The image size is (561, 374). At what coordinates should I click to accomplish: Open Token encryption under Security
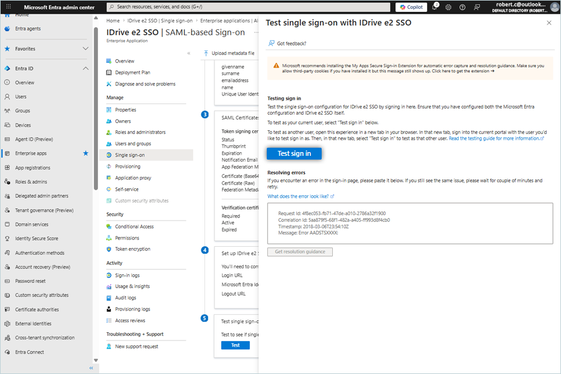click(132, 249)
